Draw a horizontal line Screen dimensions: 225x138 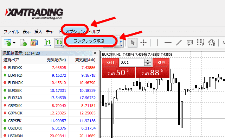pos(168,43)
